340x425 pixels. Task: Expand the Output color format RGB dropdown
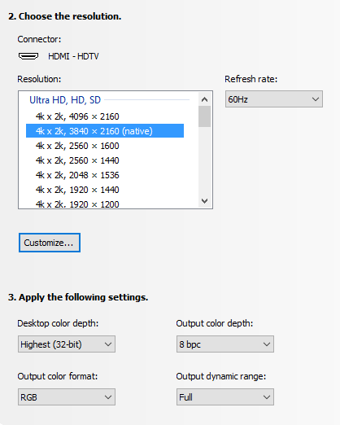pos(67,397)
